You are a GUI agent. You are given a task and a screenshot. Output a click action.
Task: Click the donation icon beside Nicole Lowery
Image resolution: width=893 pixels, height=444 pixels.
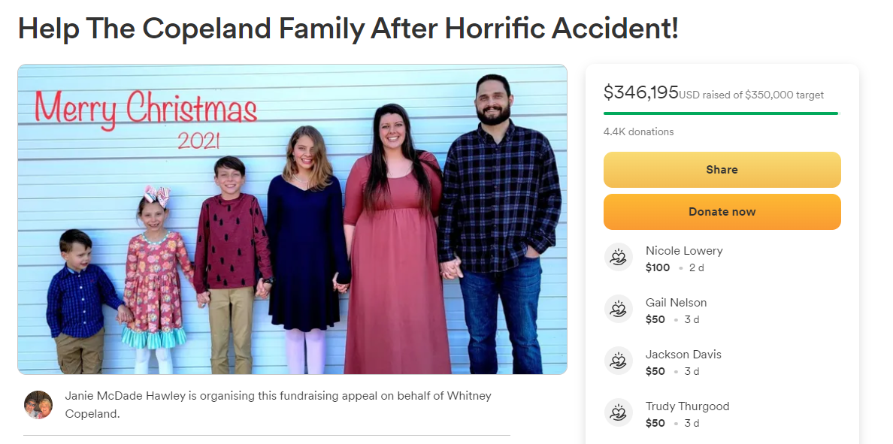tap(619, 258)
